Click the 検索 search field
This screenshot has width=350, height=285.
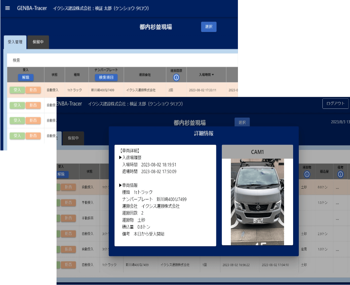[x=121, y=60]
